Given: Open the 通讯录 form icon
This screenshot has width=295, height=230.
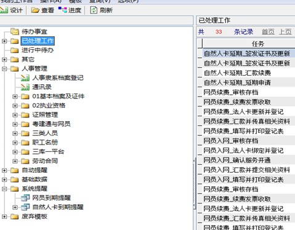Looking at the screenshot, I should (25, 87).
